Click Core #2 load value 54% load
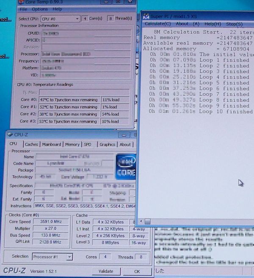 pyautogui.click(x=115, y=114)
